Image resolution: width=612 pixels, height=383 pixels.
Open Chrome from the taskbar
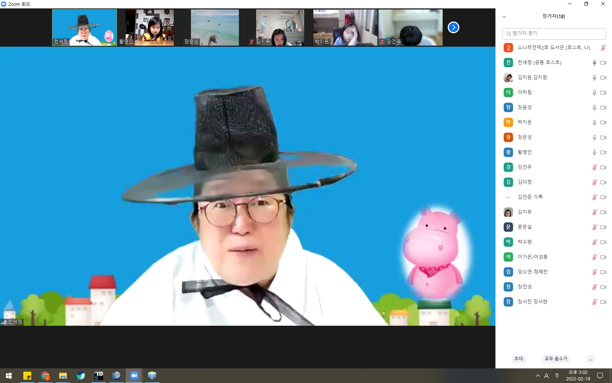tap(45, 376)
